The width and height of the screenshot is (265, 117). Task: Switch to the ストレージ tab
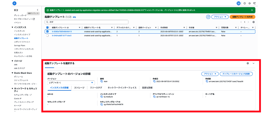tap(79, 88)
